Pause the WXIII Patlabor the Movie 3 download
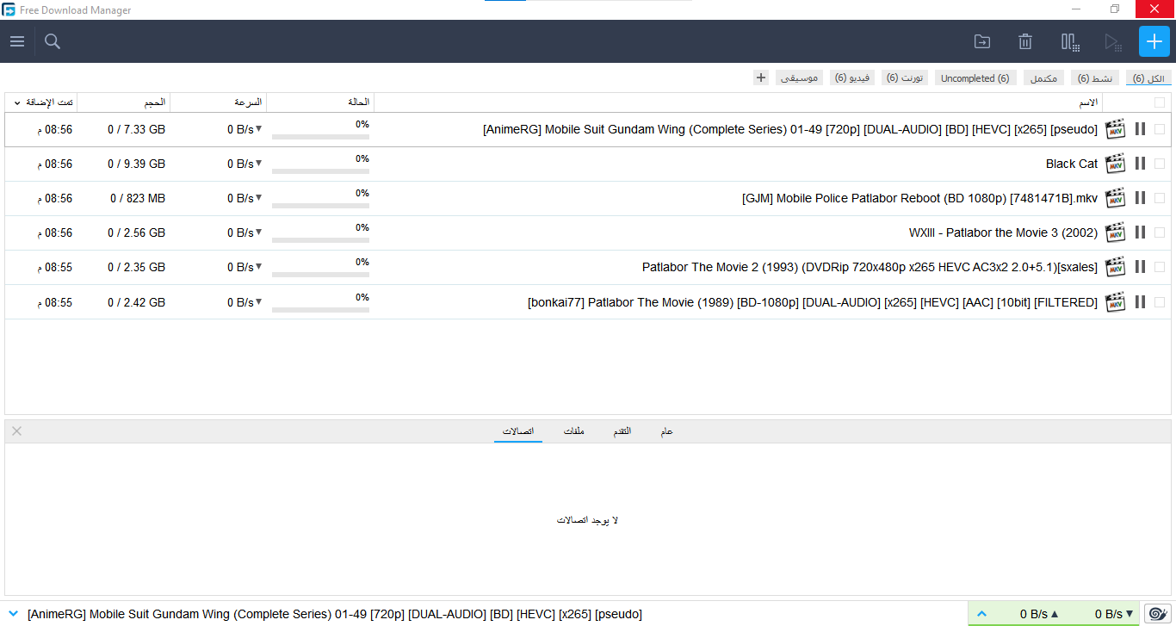Image resolution: width=1176 pixels, height=626 pixels. click(1140, 232)
